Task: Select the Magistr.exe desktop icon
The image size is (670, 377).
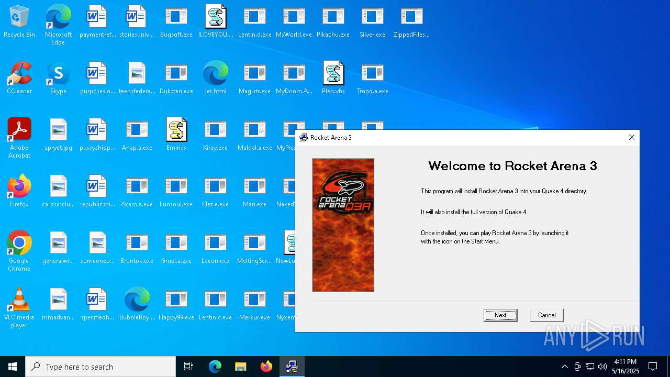Action: [x=254, y=78]
